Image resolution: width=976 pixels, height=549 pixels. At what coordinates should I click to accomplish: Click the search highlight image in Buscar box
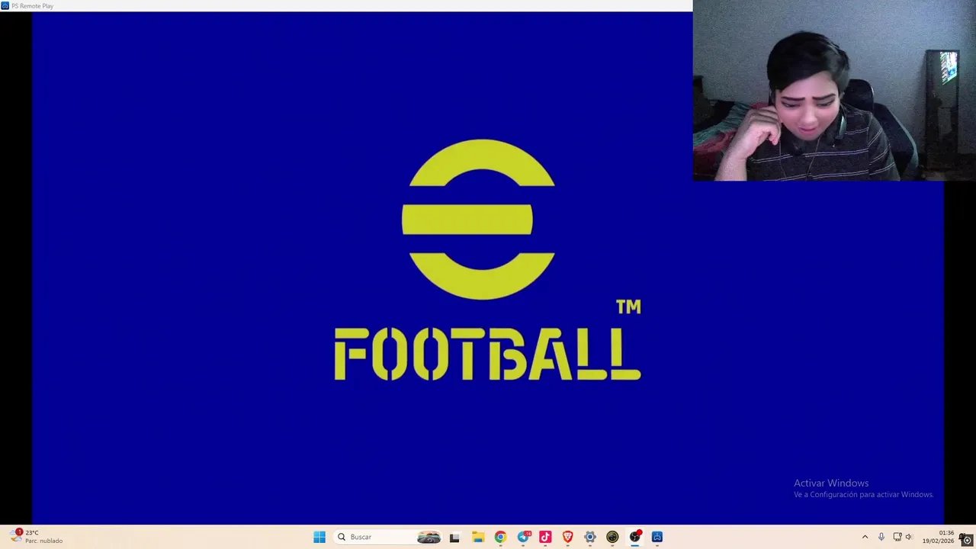[x=429, y=537]
